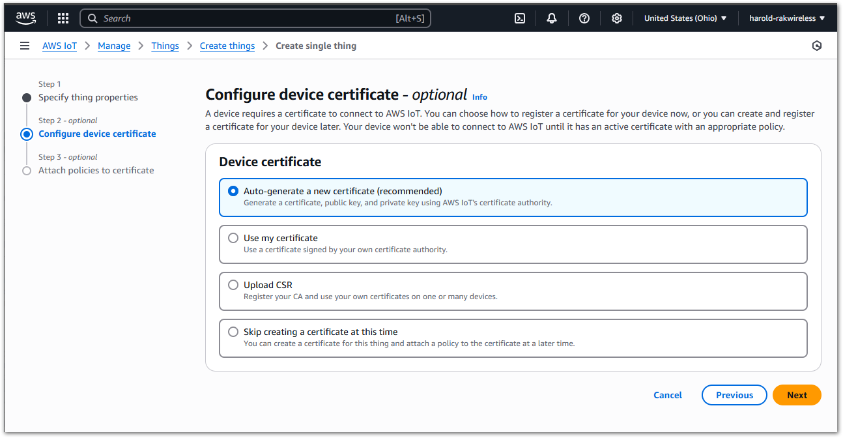Open the AWS services grid
Image resolution: width=843 pixels, height=438 pixels.
[63, 18]
